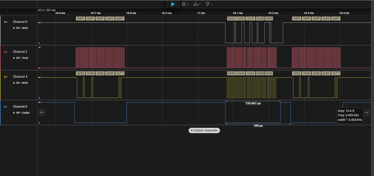
Task: Click the 155.667 µs measurement label
Action: tap(253, 103)
